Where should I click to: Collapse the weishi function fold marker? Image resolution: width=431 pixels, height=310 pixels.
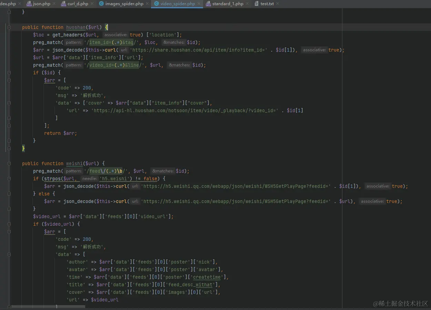9,163
